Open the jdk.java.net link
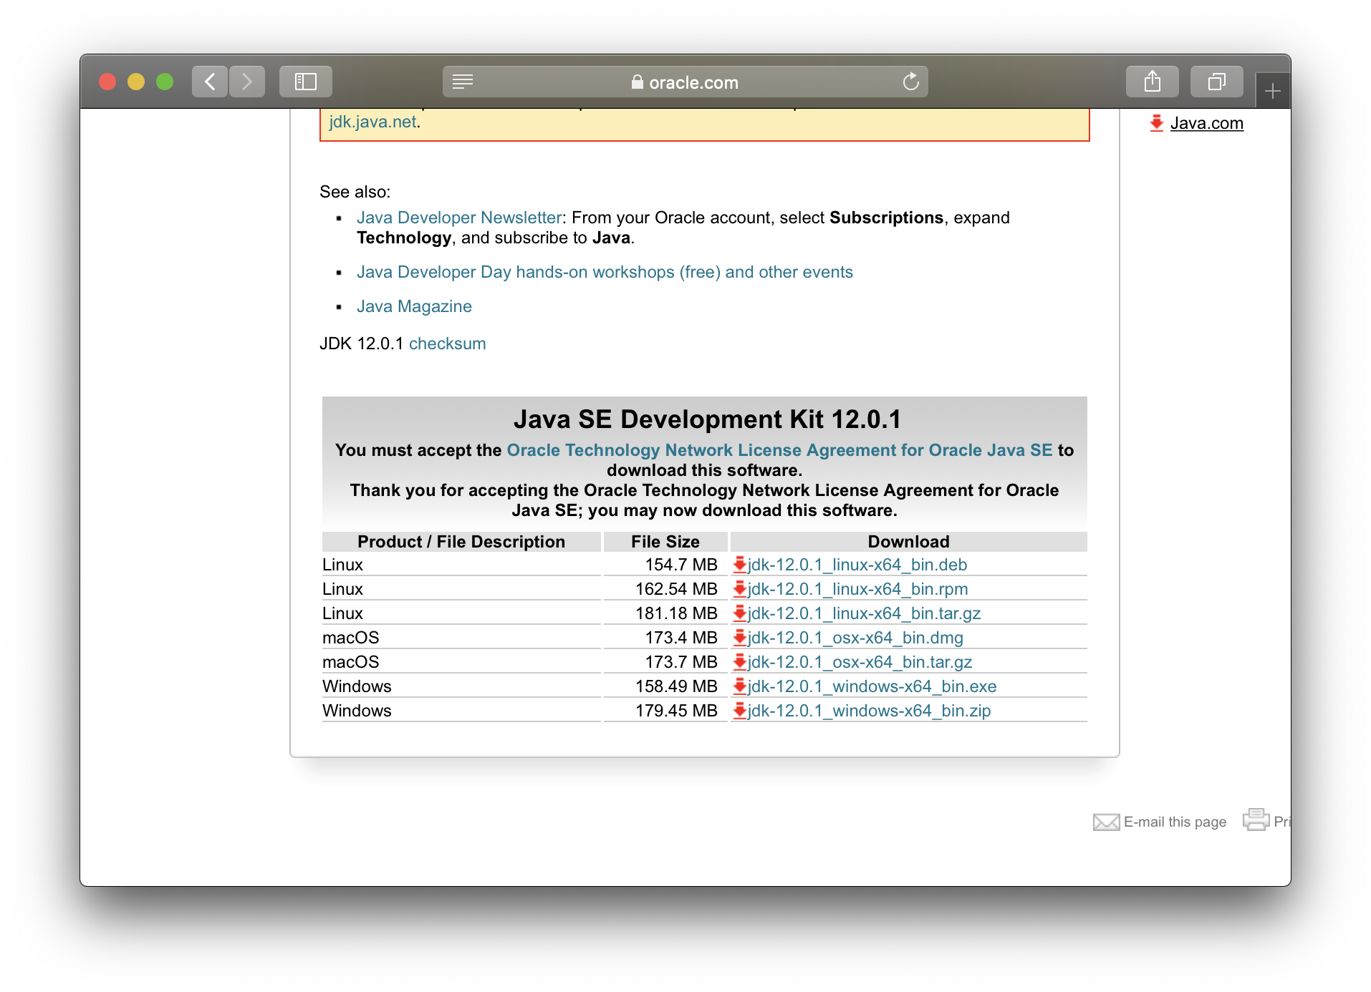The image size is (1371, 992). click(372, 122)
